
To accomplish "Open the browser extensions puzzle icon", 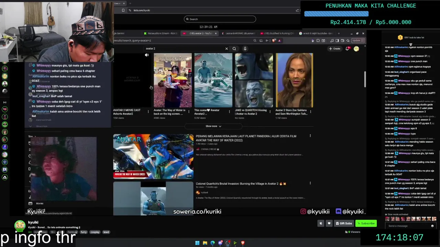I will tap(318, 40).
